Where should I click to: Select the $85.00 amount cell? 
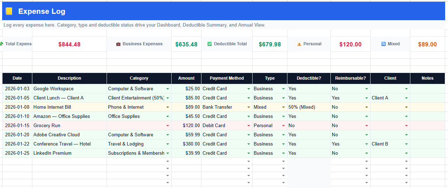click(x=186, y=98)
